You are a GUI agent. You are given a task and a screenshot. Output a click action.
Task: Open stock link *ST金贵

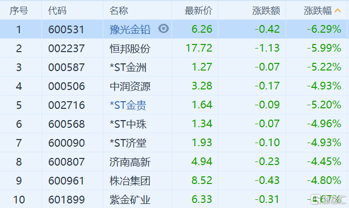tap(128, 105)
